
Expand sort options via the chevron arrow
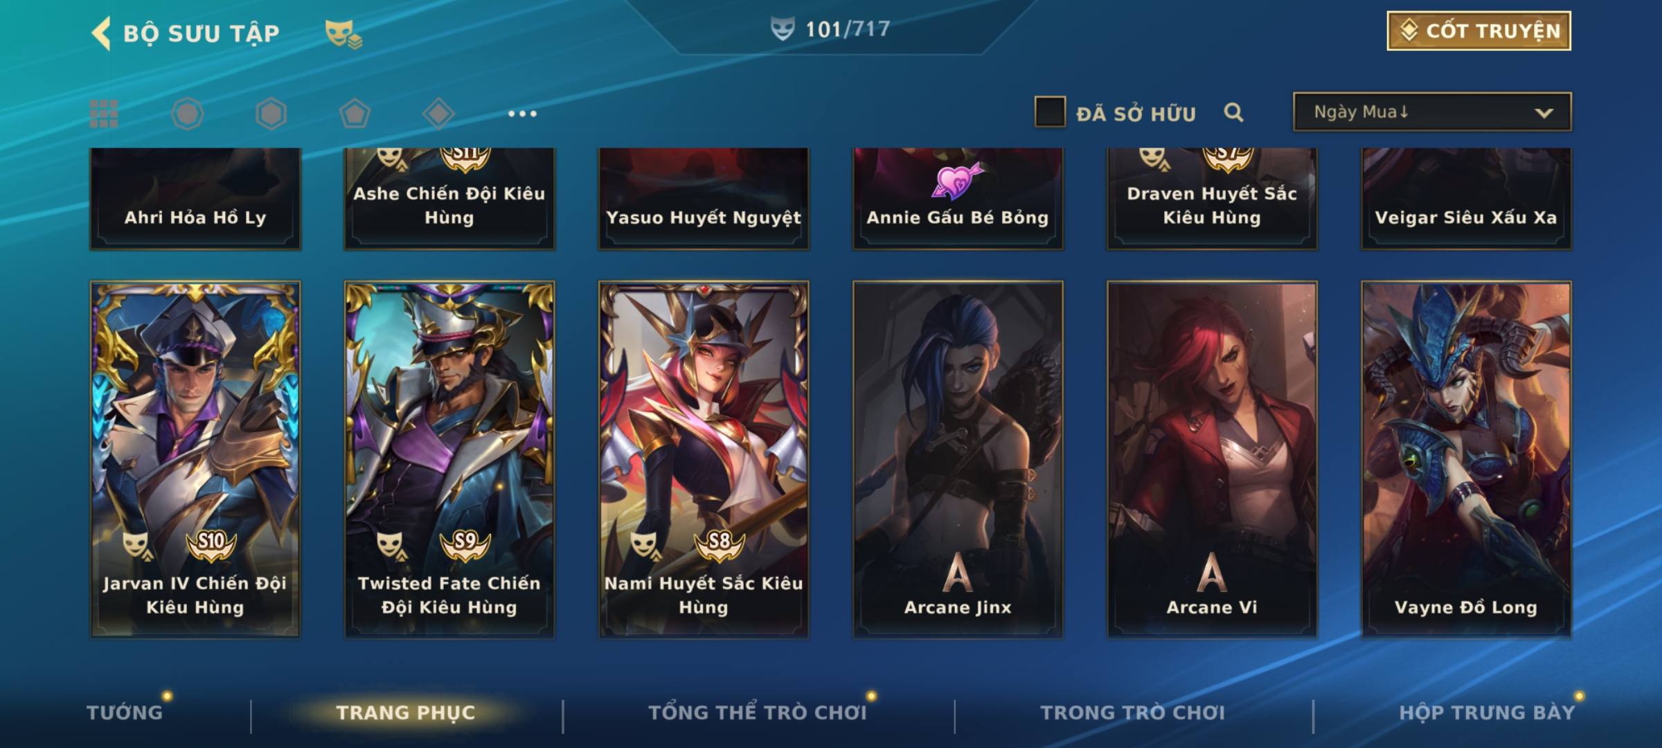(1544, 113)
